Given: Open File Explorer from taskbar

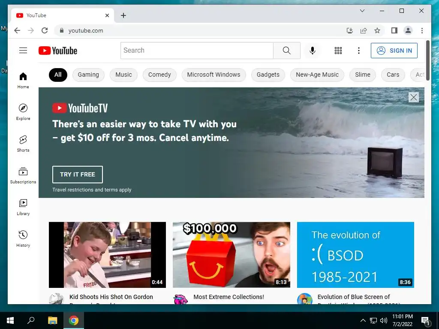Looking at the screenshot, I should [x=52, y=320].
